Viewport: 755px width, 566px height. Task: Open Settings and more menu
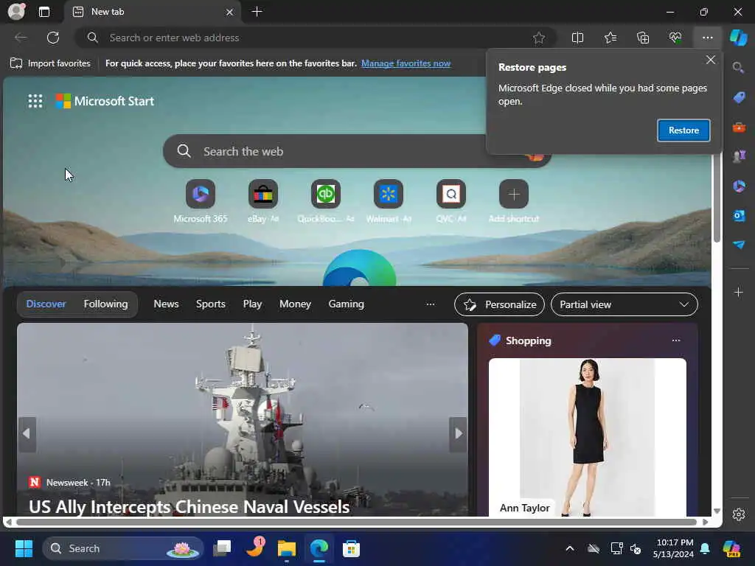707,38
